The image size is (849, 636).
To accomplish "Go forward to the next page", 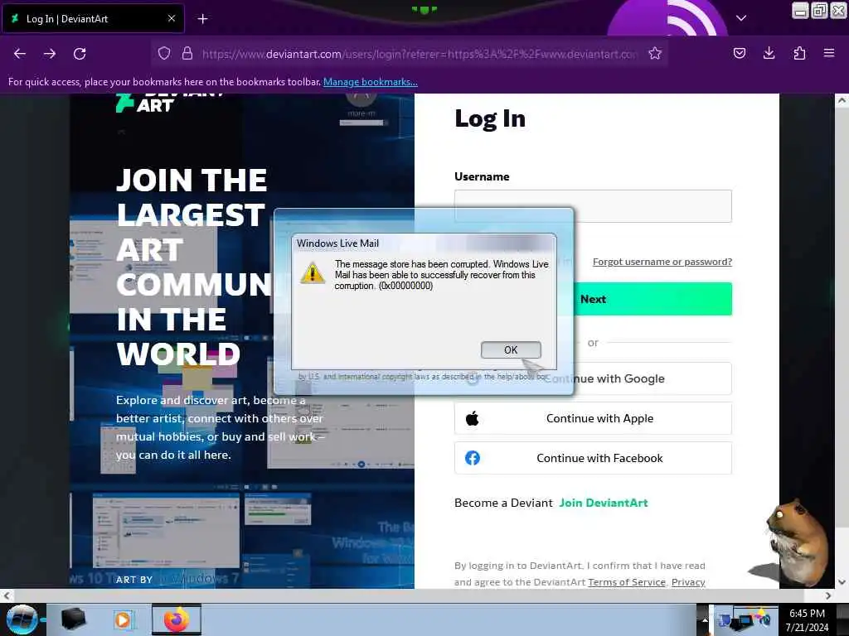I will pos(50,54).
